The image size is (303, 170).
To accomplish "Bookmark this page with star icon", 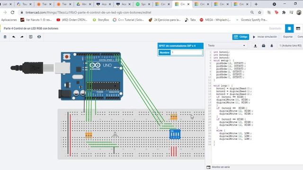I will [x=259, y=12].
